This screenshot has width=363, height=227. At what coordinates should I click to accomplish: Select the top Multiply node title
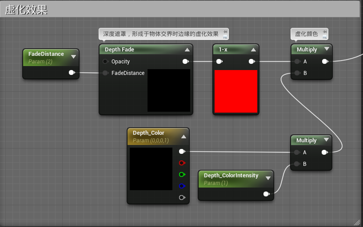[307, 49]
